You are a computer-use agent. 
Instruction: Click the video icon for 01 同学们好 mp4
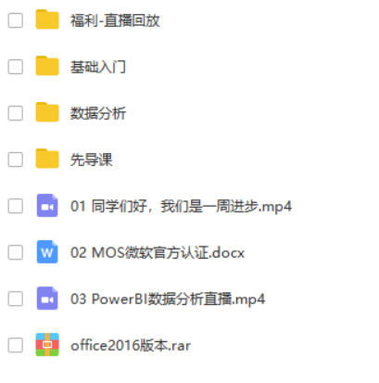tap(47, 206)
